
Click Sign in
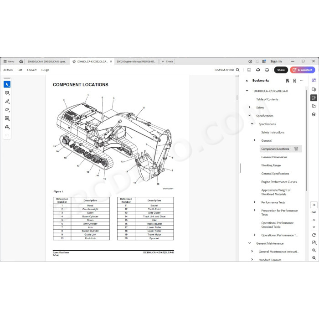pos(276,61)
